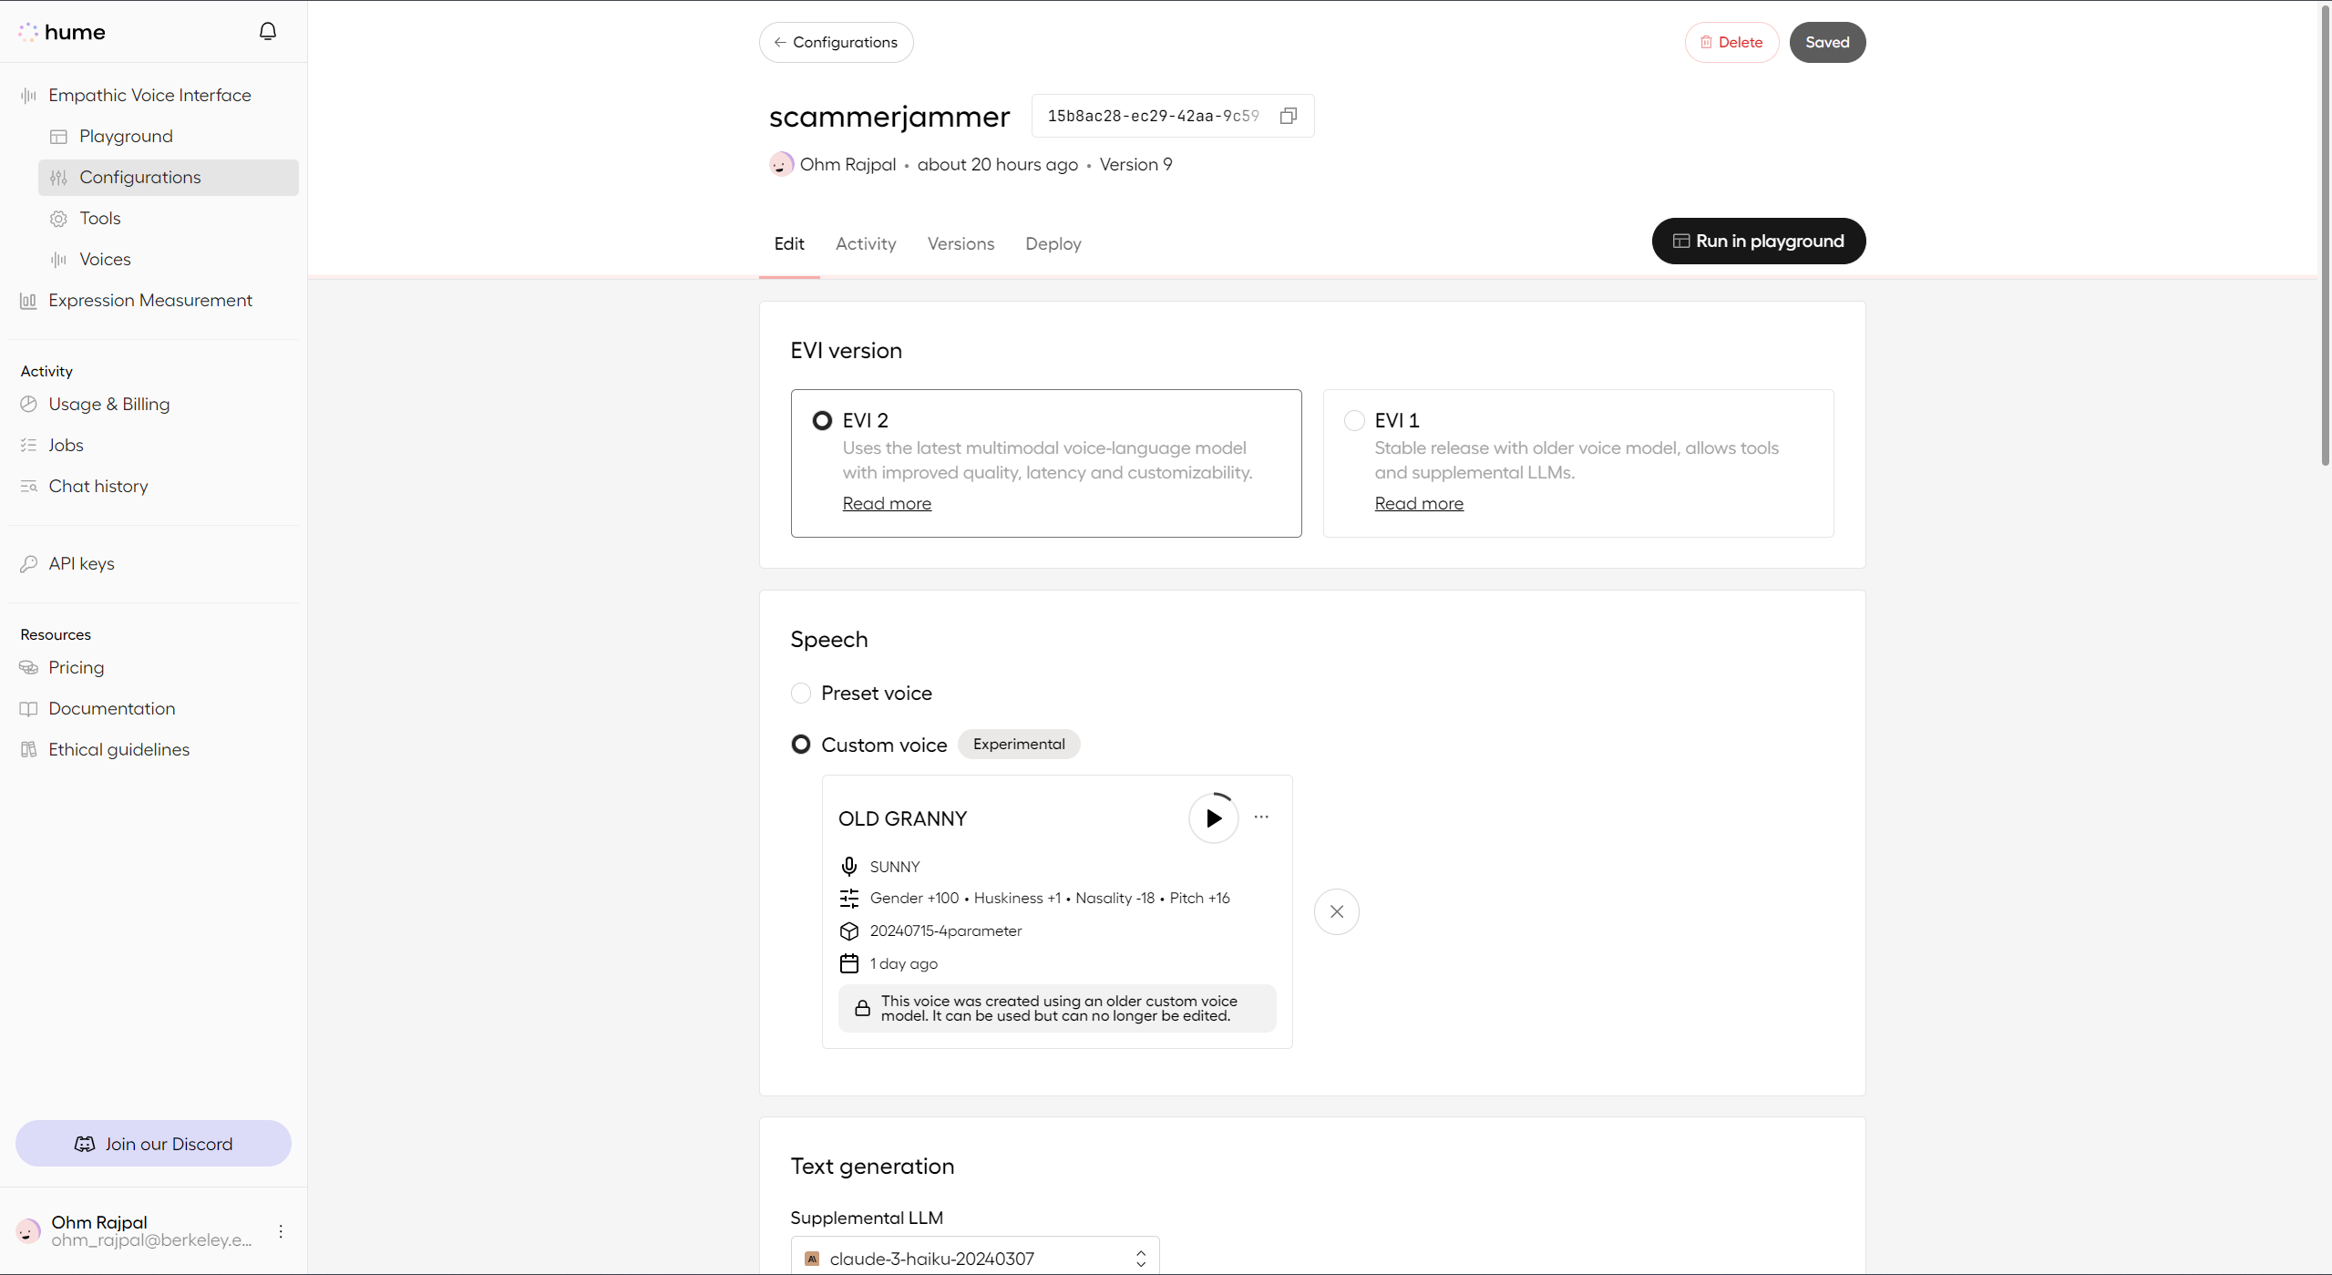
Task: Open API keys page
Action: pos(81,563)
